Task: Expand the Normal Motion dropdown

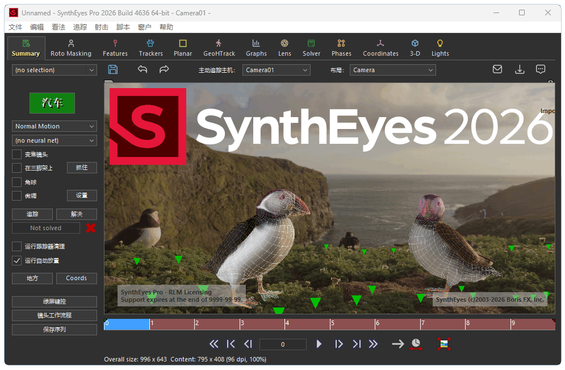Action: click(x=55, y=126)
